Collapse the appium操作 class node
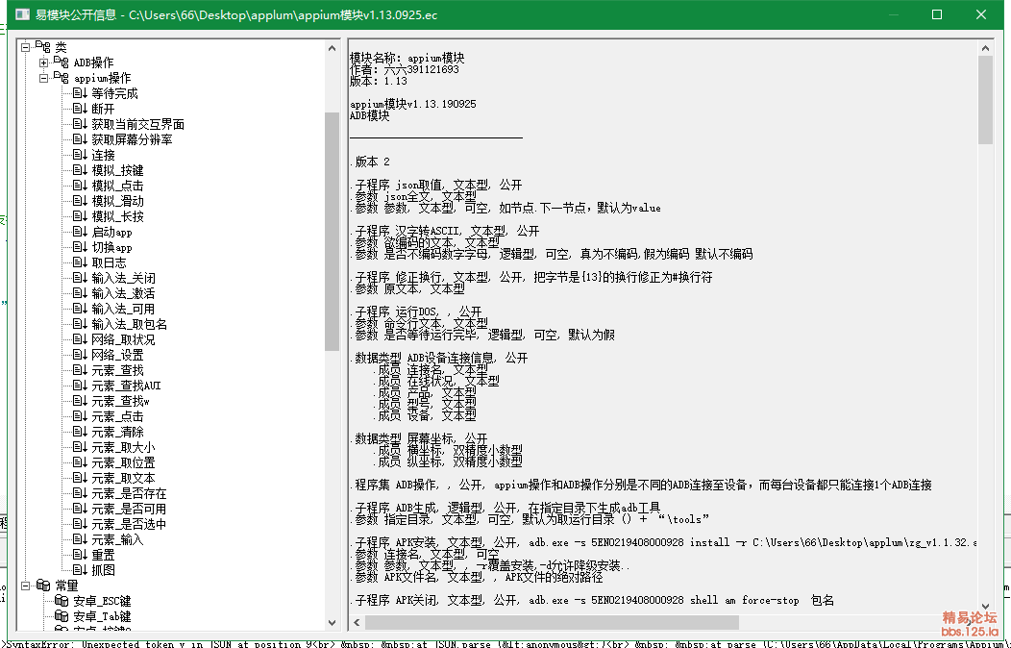 (x=43, y=78)
